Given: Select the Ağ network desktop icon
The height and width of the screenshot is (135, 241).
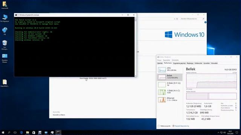Looking at the screenshot, I should pyautogui.click(x=5, y=31).
